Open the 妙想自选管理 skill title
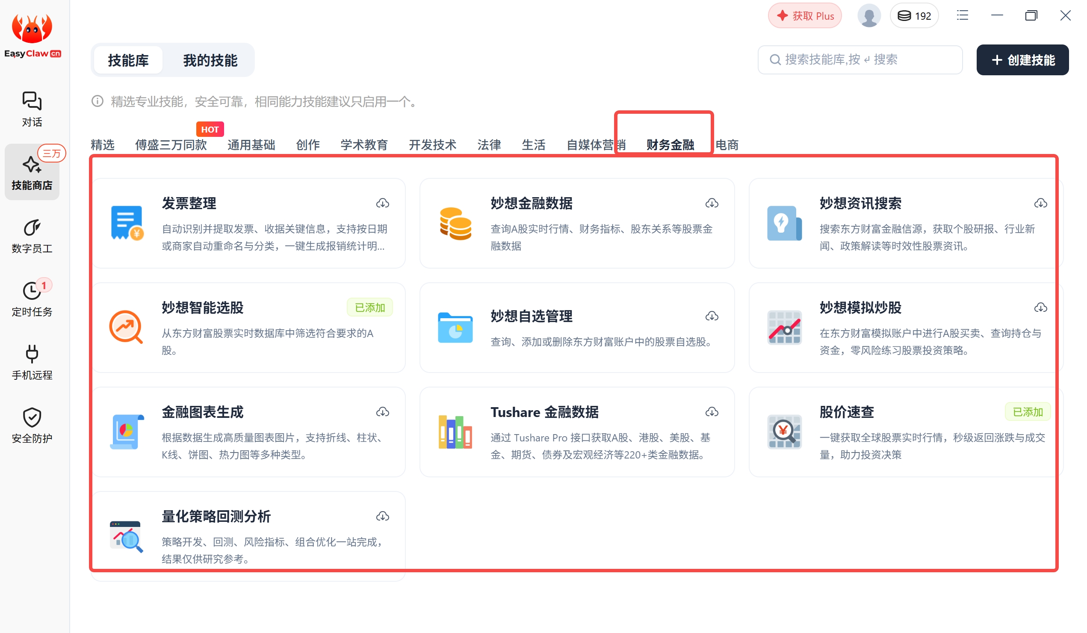This screenshot has width=1087, height=633. tap(532, 317)
